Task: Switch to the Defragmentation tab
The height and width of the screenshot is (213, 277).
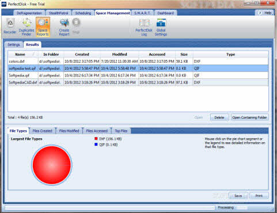Action: [29, 13]
